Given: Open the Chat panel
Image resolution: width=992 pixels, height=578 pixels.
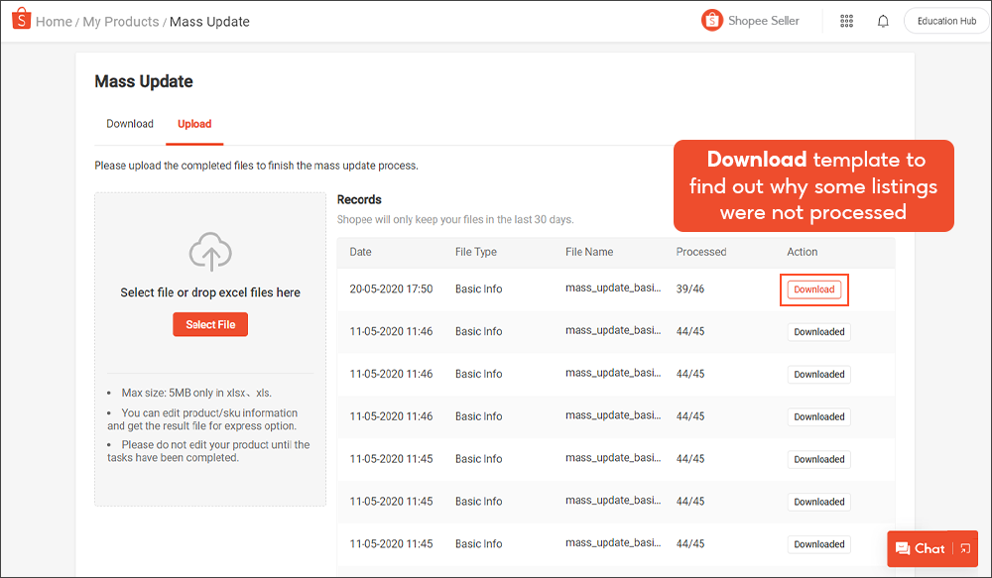Looking at the screenshot, I should tap(929, 548).
